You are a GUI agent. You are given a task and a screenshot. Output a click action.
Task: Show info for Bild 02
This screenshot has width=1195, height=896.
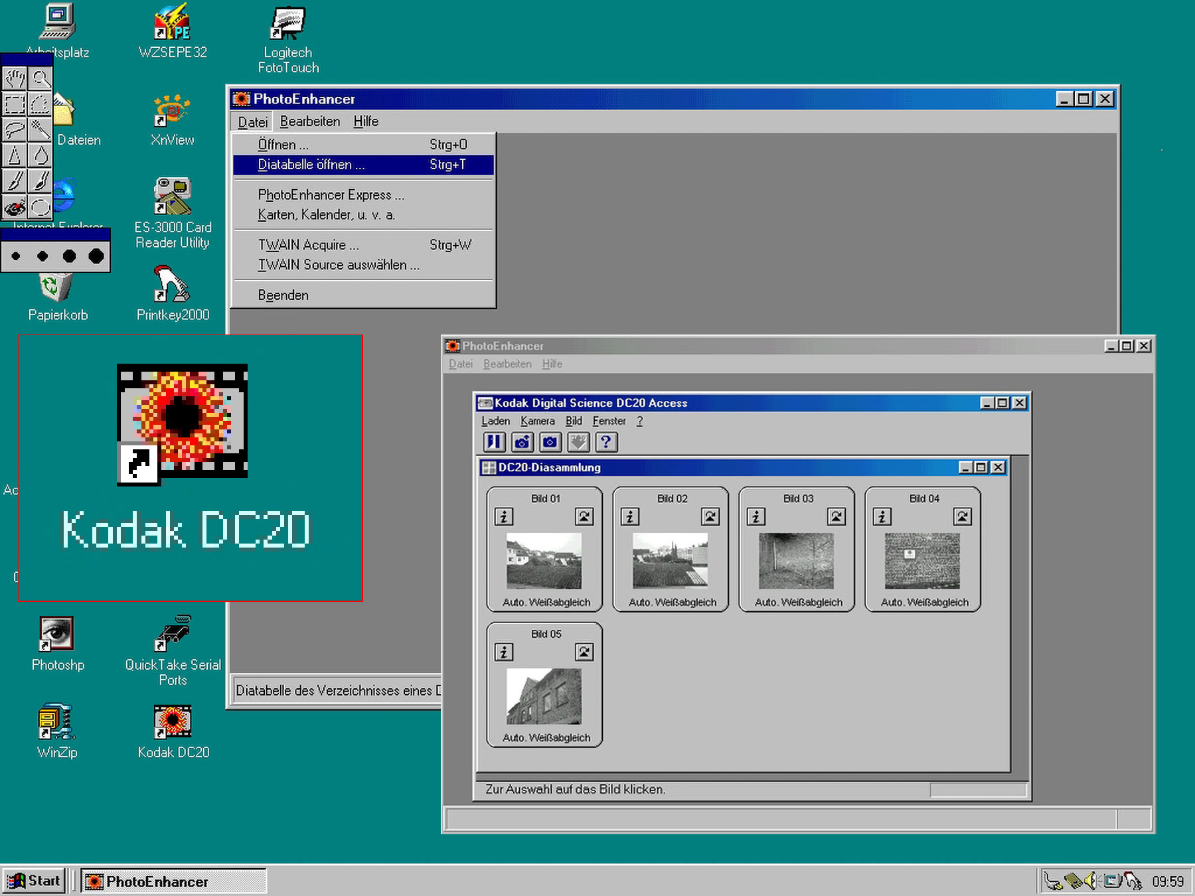[x=630, y=516]
